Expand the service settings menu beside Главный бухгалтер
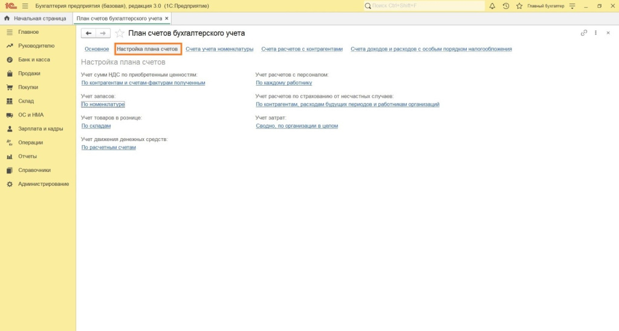Viewport: 619px width, 331px height. [x=572, y=6]
